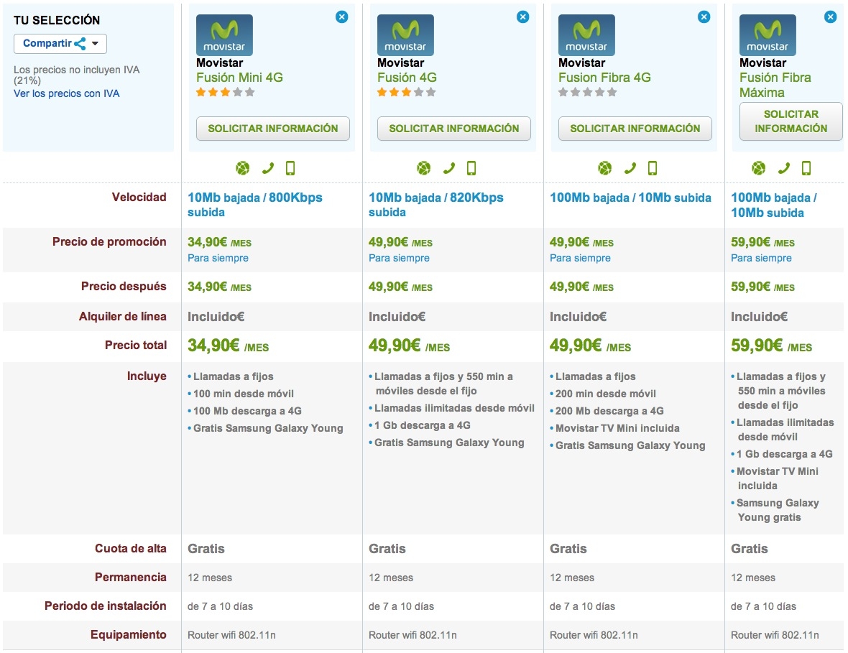This screenshot has width=848, height=653.
Task: Click the internet globe icon under Fusión 4G
Action: [x=424, y=169]
